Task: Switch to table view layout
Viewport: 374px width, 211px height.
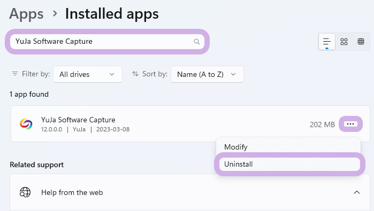Action: (361, 42)
